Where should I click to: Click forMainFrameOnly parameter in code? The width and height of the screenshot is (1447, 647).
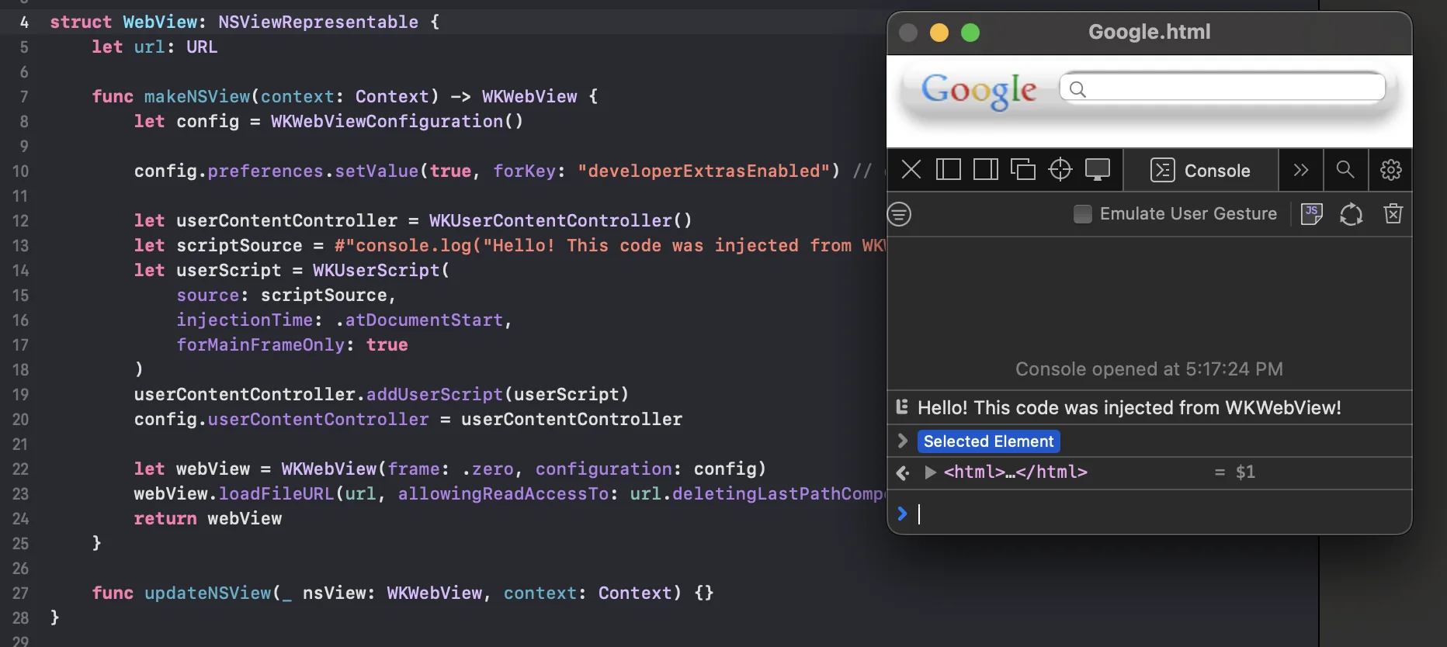[x=260, y=345]
